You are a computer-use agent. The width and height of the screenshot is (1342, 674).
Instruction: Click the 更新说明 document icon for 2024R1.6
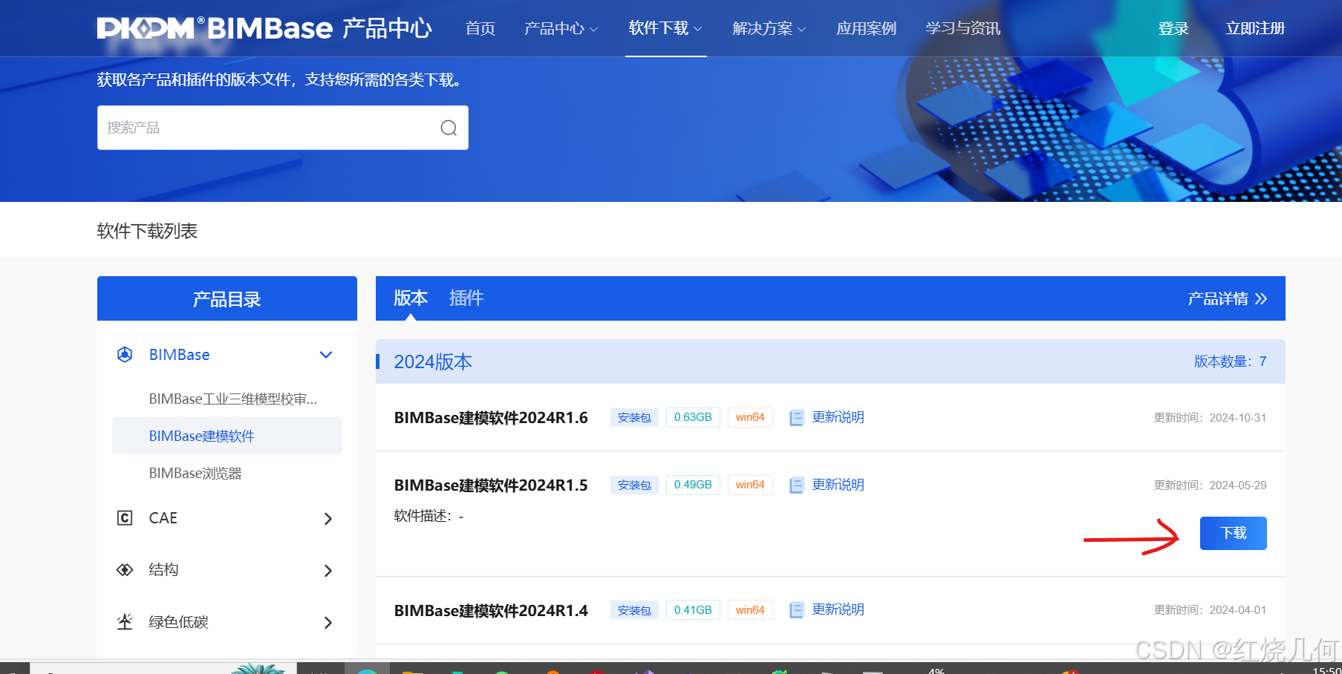[796, 418]
